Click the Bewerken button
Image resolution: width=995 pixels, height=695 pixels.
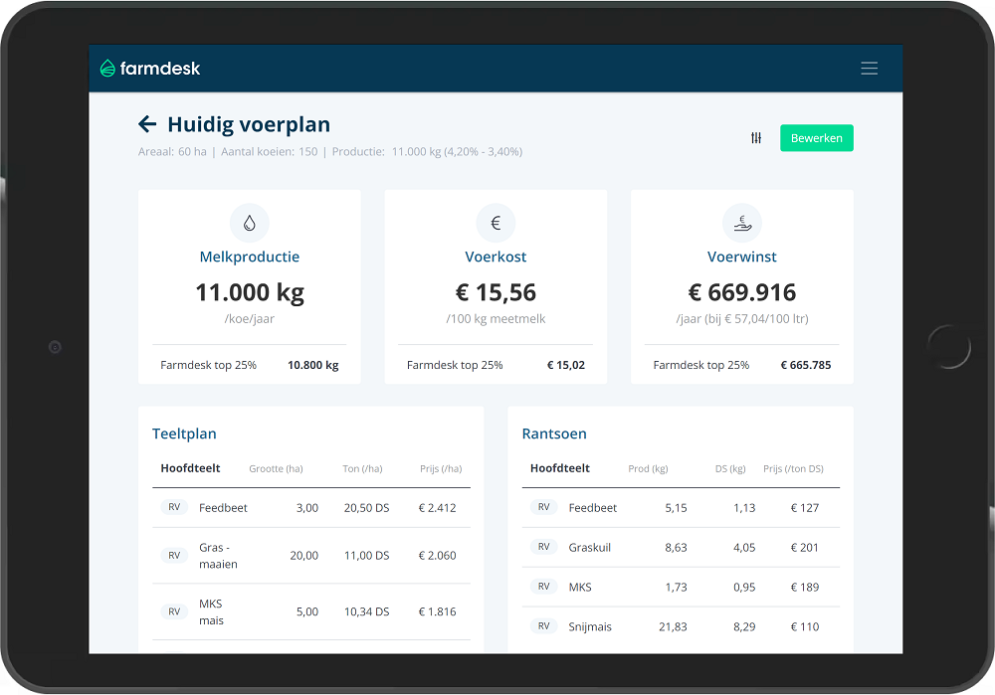pyautogui.click(x=816, y=138)
